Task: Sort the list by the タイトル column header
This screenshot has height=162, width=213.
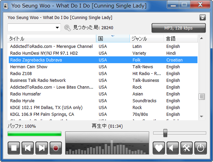Action: pos(52,38)
